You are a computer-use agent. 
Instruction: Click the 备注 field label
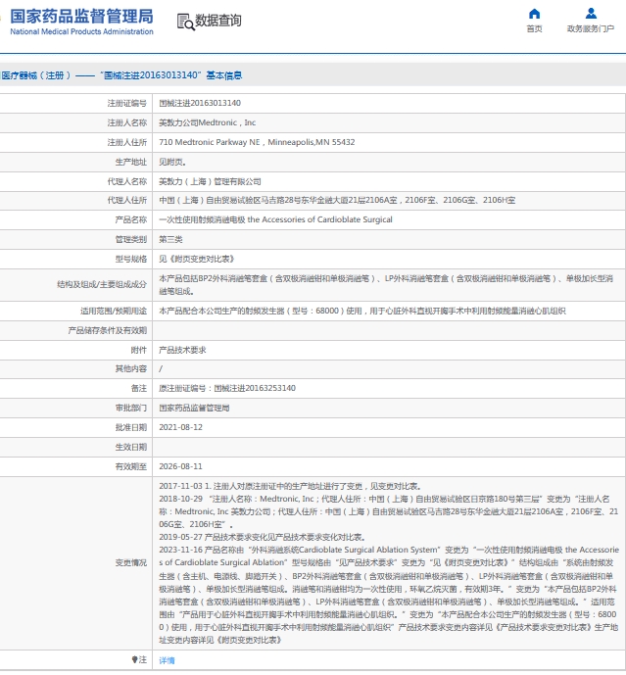(x=139, y=389)
